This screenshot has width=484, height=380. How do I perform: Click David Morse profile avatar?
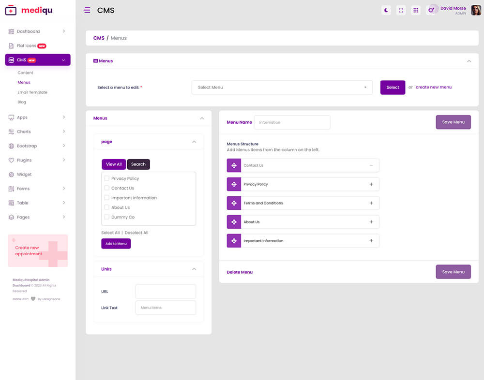[x=476, y=10]
